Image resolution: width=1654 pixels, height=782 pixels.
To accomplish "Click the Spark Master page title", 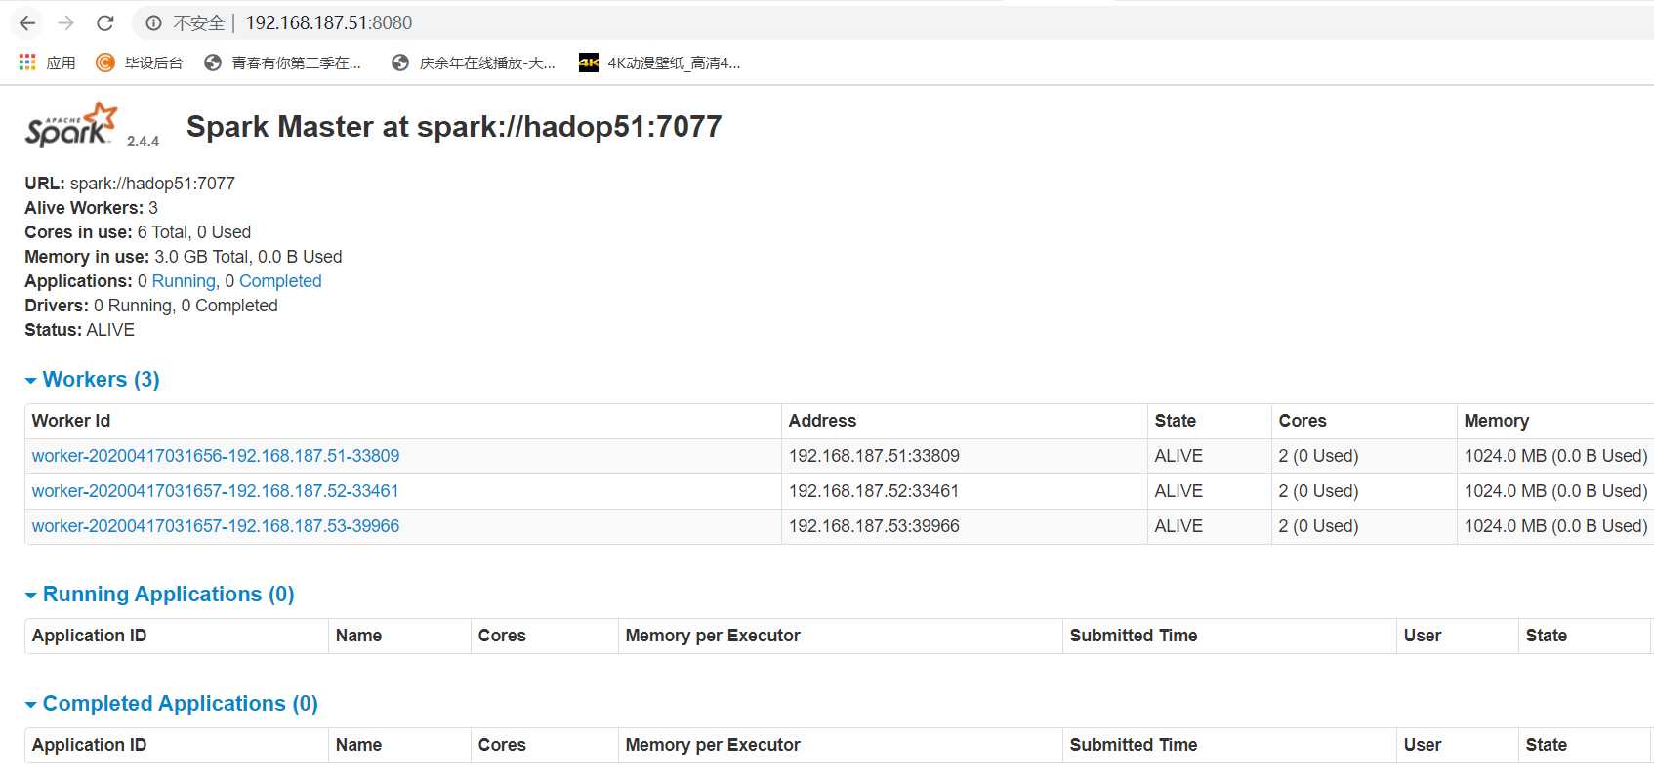I will coord(454,126).
